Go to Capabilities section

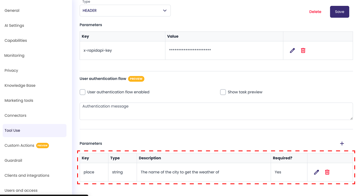coord(16,40)
